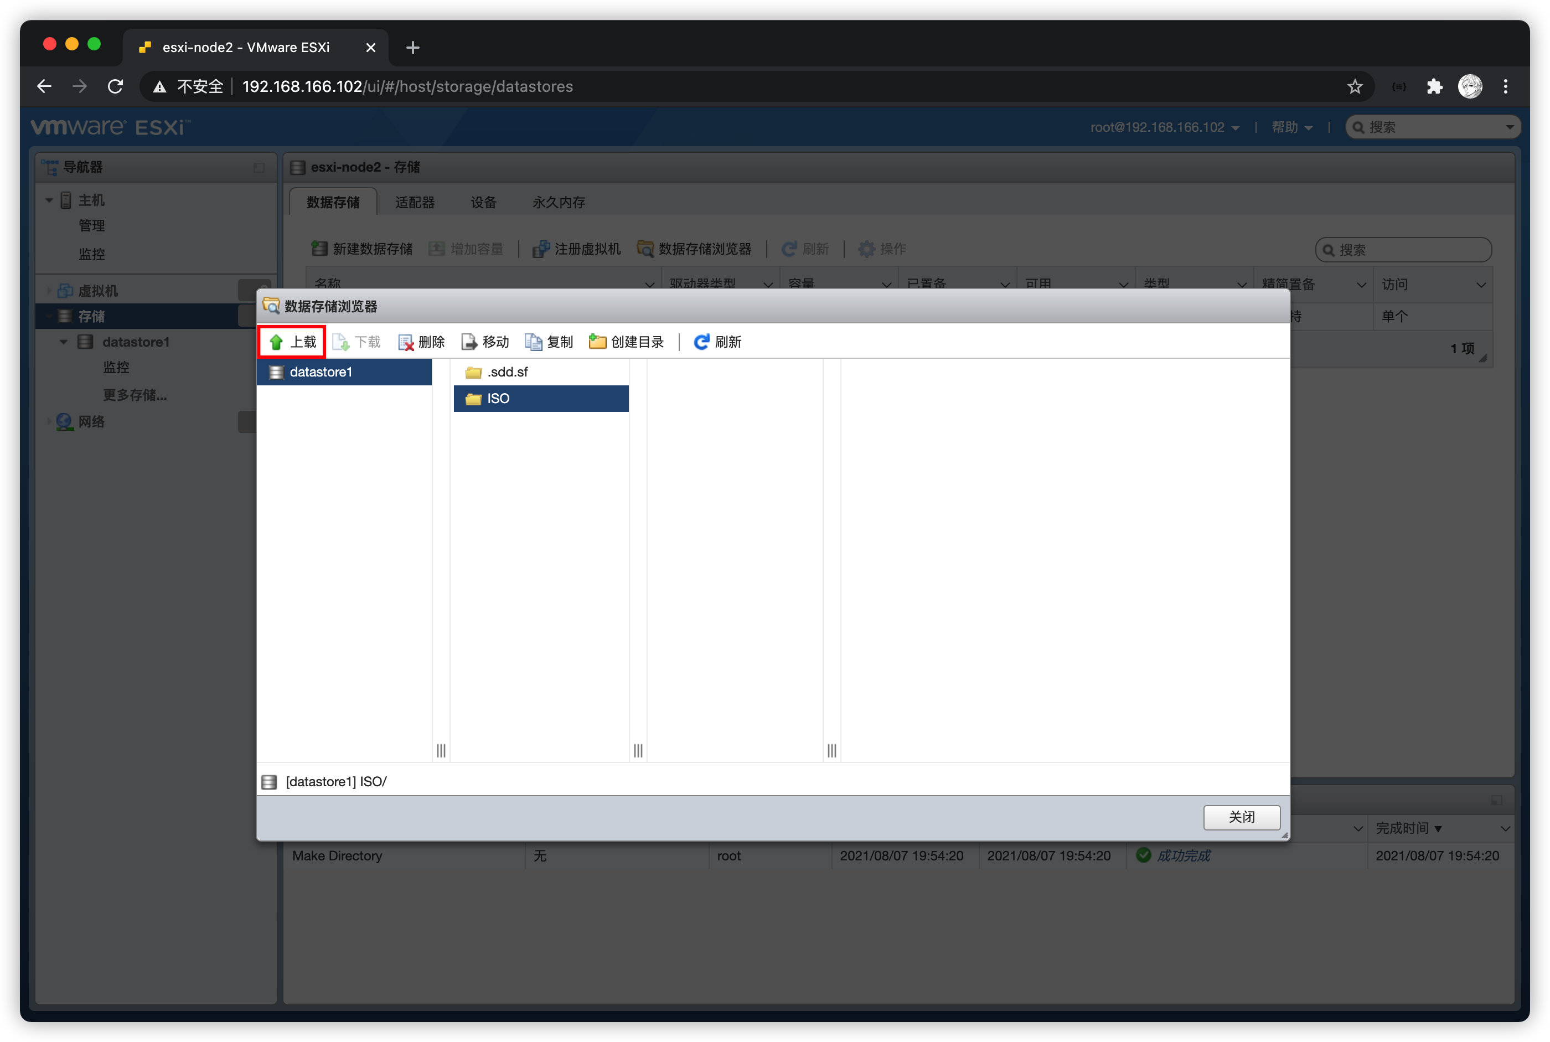Switch to the Devices (设备) tab

pos(483,202)
